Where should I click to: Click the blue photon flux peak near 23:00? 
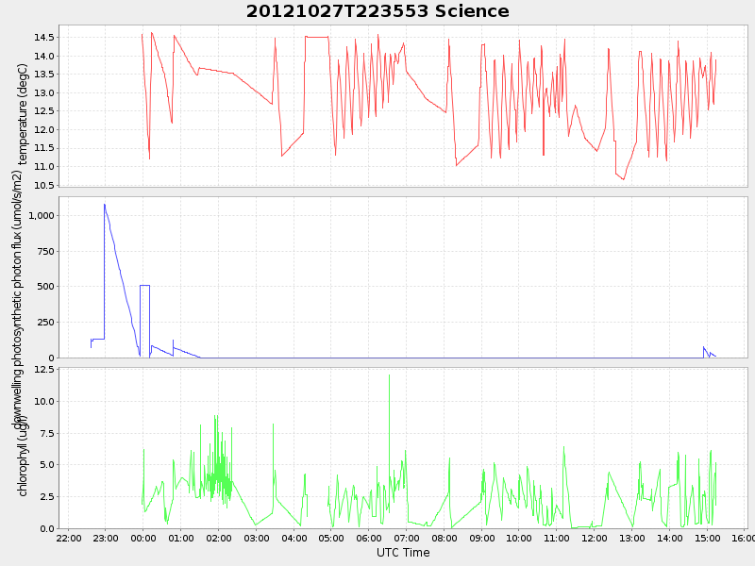[105, 205]
